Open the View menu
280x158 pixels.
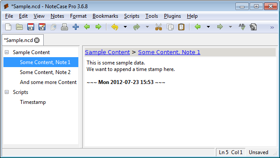39,16
